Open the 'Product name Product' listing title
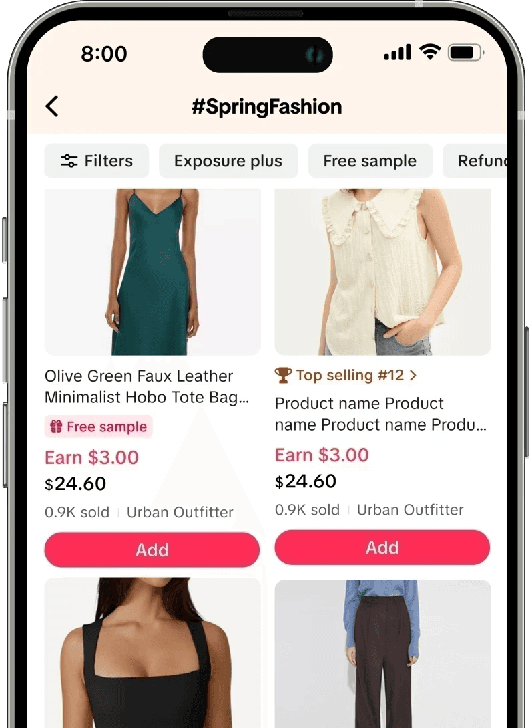 380,414
